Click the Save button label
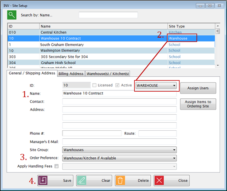 pyautogui.click(x=67, y=180)
